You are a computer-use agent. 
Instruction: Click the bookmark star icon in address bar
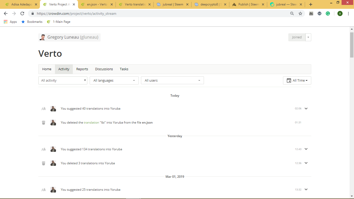[300, 13]
